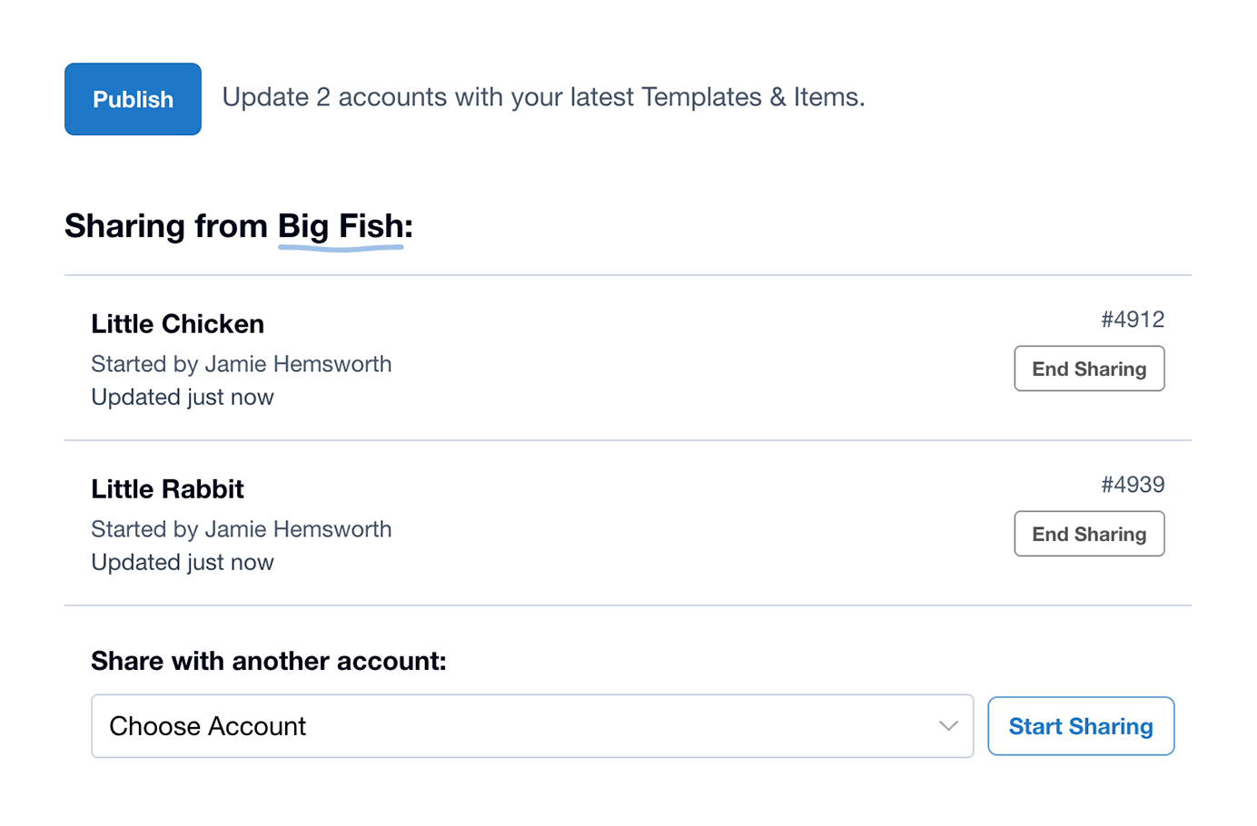Click Start Sharing to share with another account
This screenshot has height=826, width=1257.
(1081, 725)
